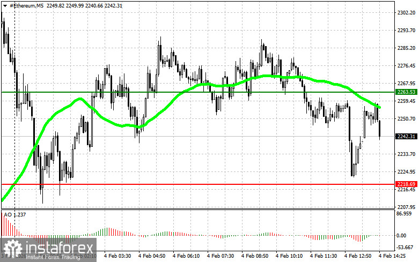This screenshot has height=262, width=419.
Task: Click time axis label 4 Feb 07:30
Action: [x=220, y=256]
